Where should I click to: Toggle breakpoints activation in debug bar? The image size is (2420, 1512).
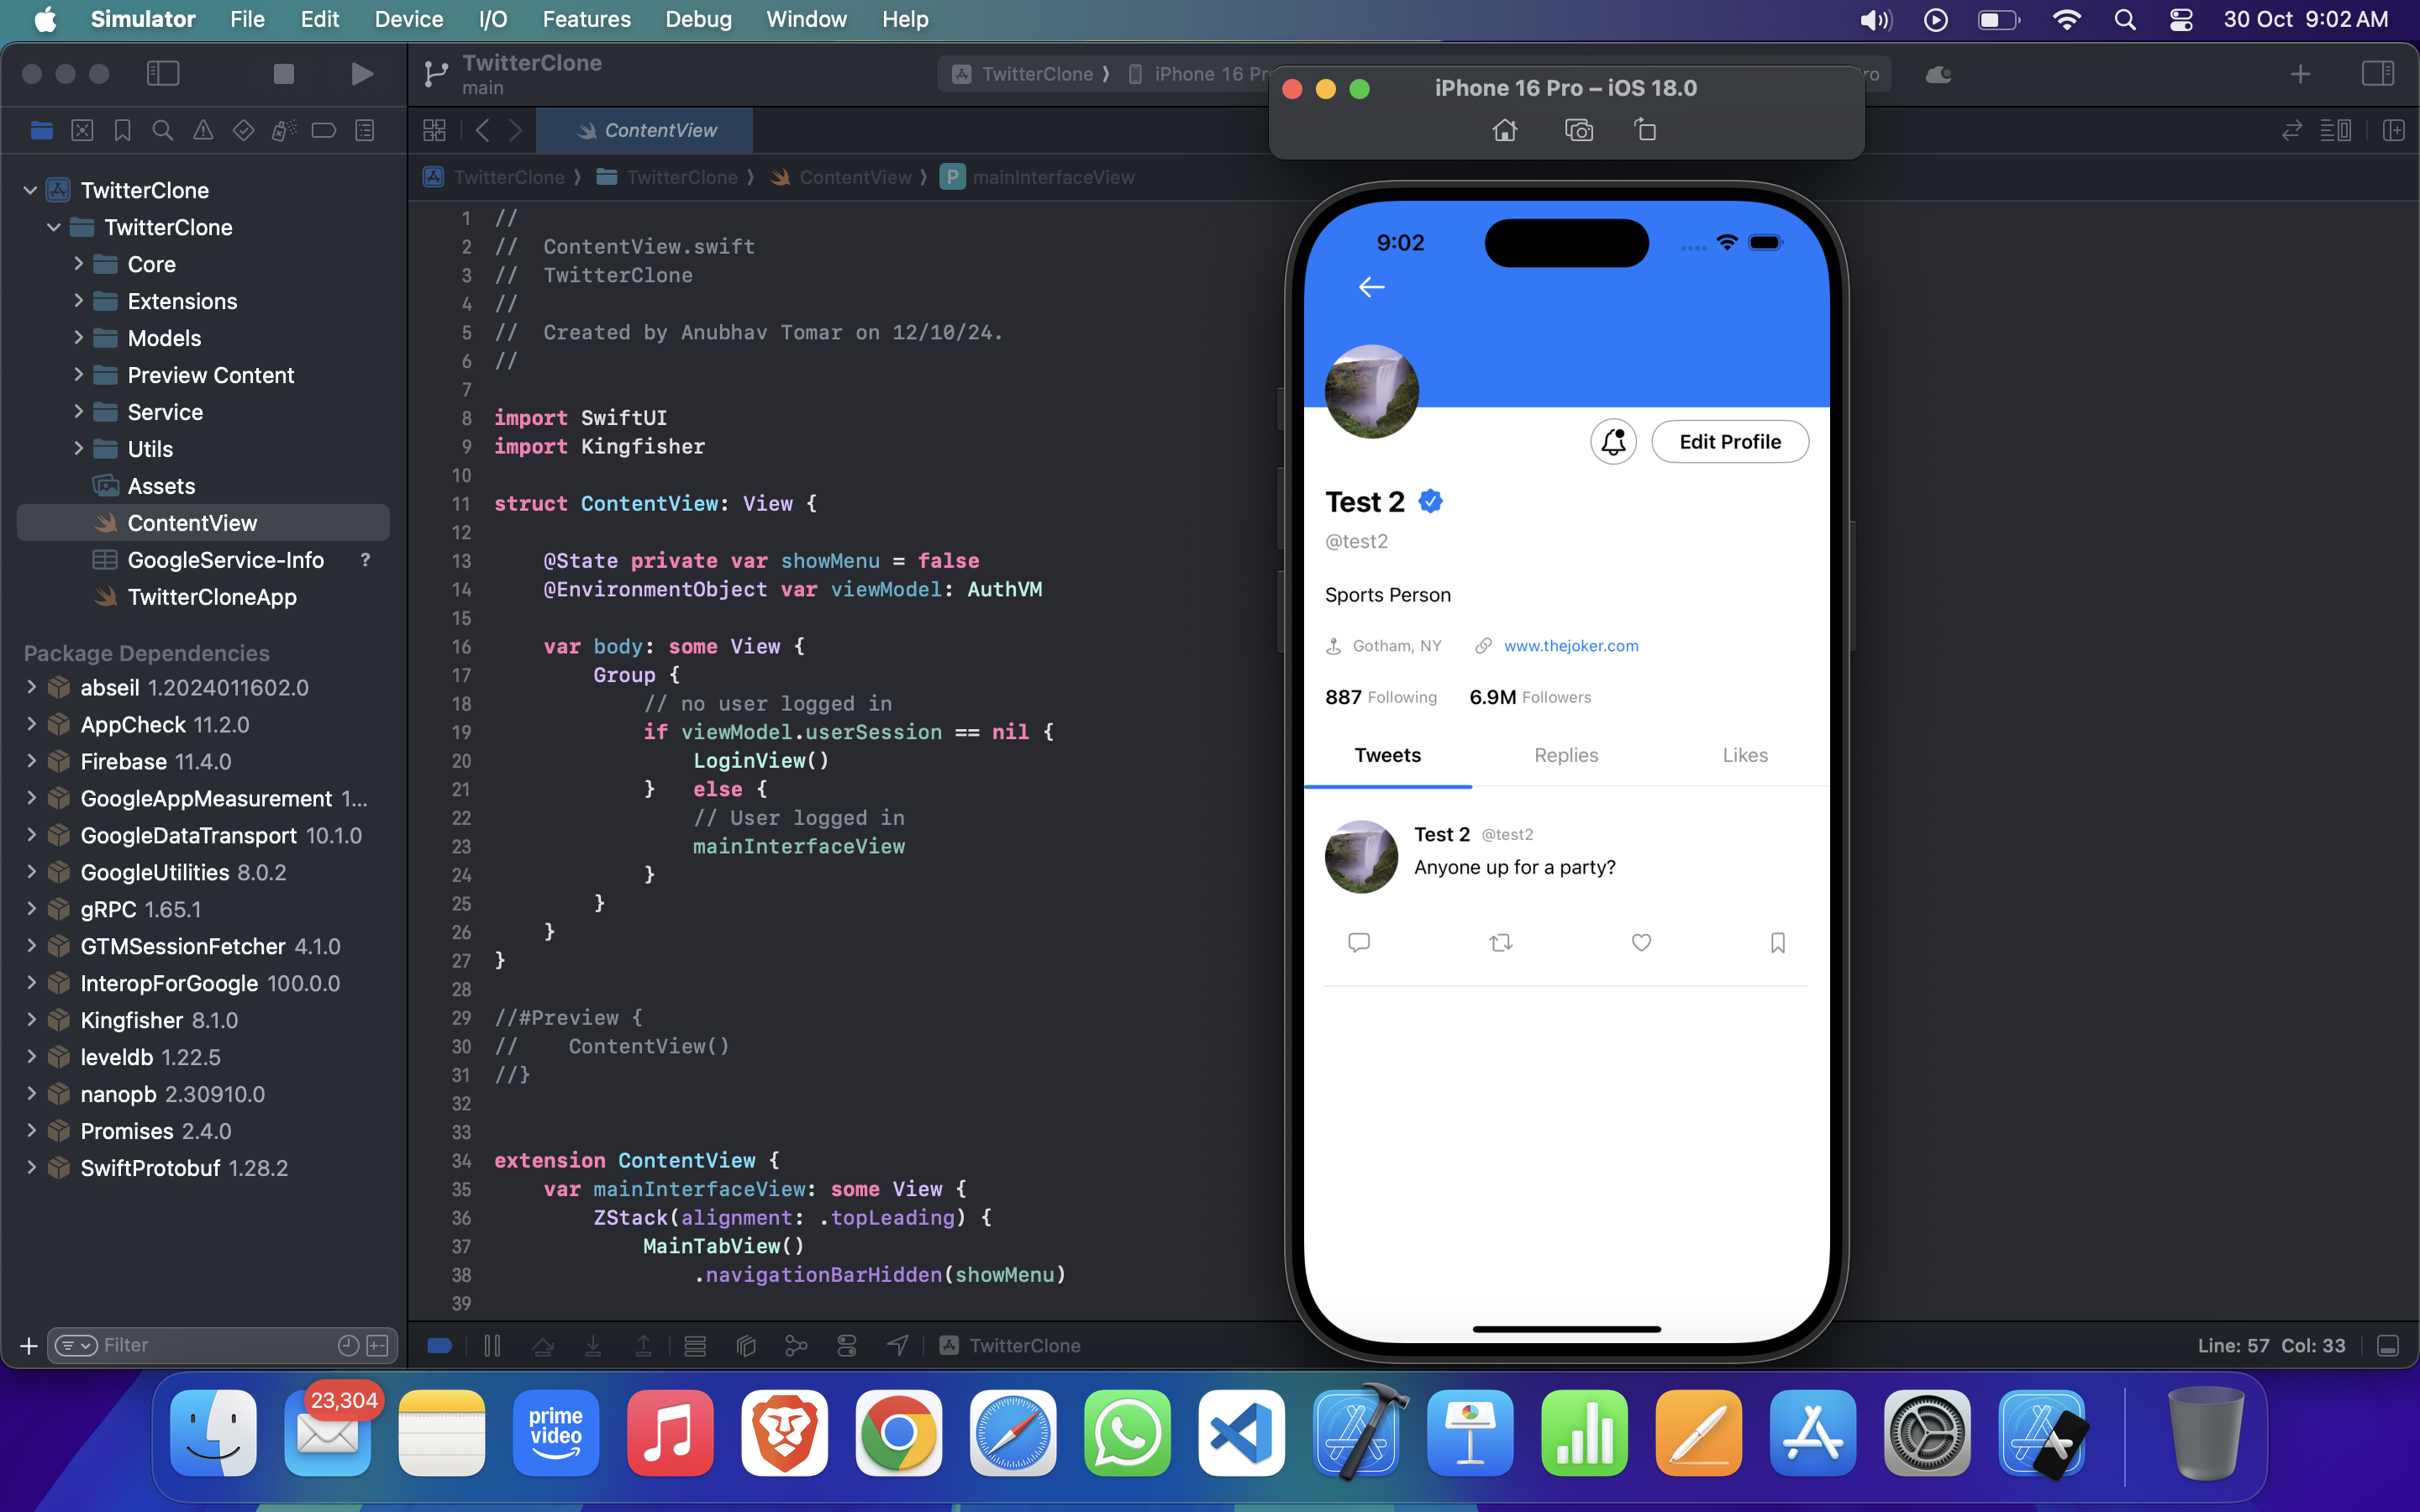(x=439, y=1346)
